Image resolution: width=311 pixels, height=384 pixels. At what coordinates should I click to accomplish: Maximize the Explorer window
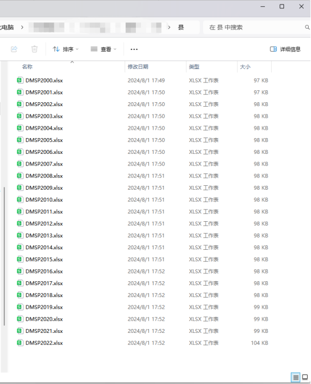pyautogui.click(x=282, y=7)
